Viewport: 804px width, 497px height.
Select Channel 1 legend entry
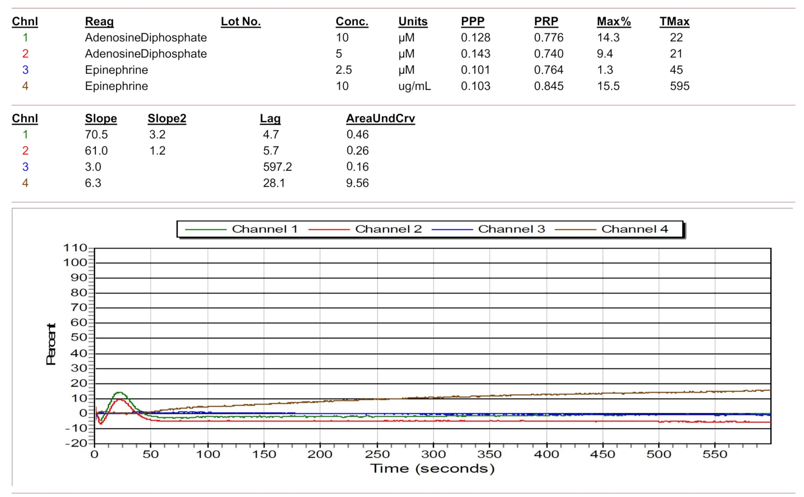264,229
